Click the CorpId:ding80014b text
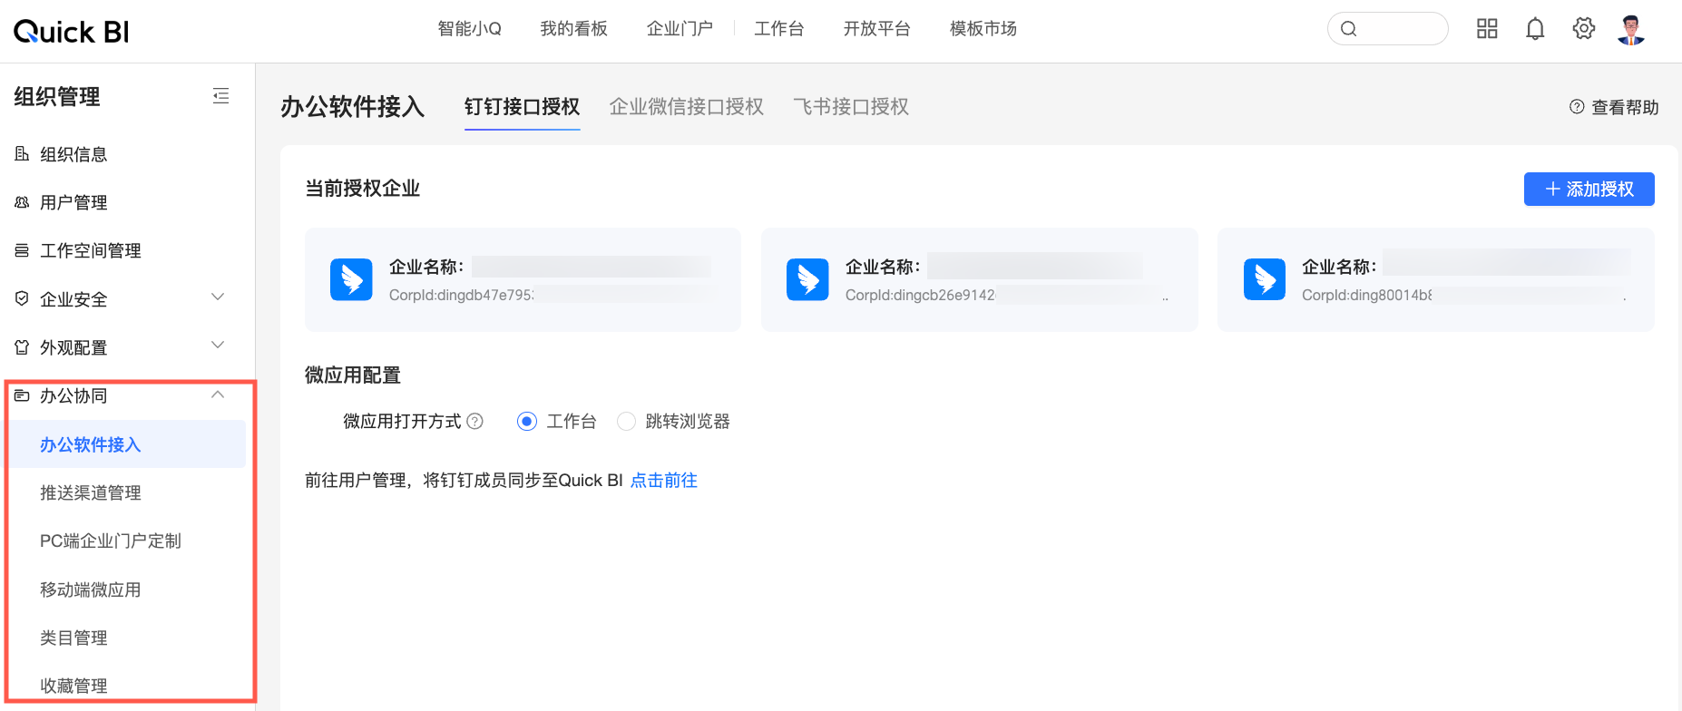1682x711 pixels. 1367,295
